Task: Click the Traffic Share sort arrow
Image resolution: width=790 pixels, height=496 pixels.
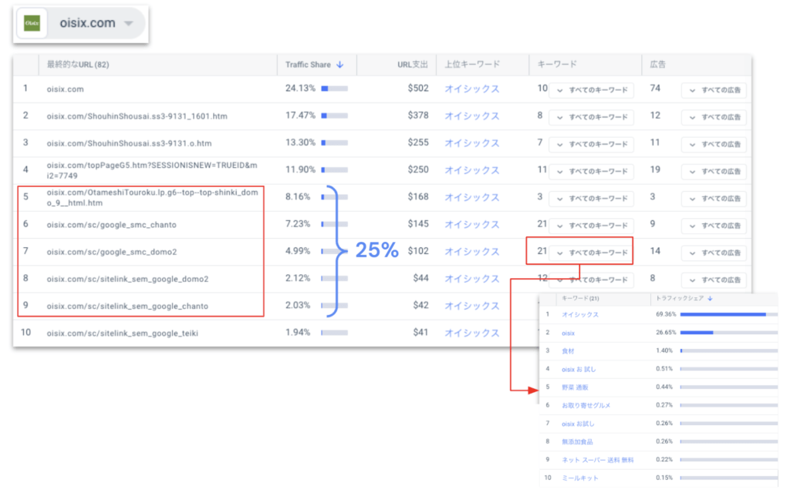Action: [x=340, y=65]
